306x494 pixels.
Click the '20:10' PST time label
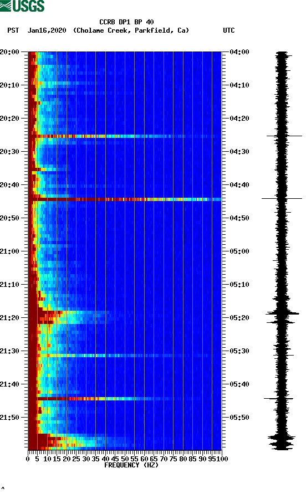pos(9,85)
